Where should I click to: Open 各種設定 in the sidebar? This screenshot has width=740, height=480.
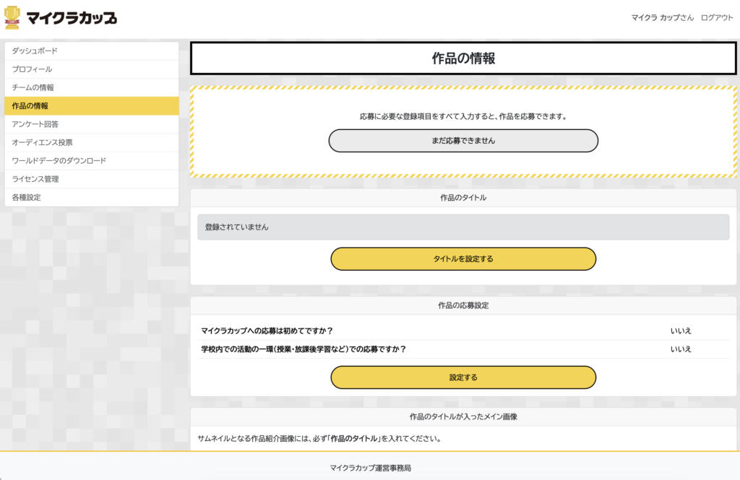tap(92, 198)
